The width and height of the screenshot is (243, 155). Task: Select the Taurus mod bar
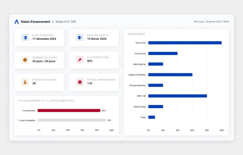(x=185, y=43)
